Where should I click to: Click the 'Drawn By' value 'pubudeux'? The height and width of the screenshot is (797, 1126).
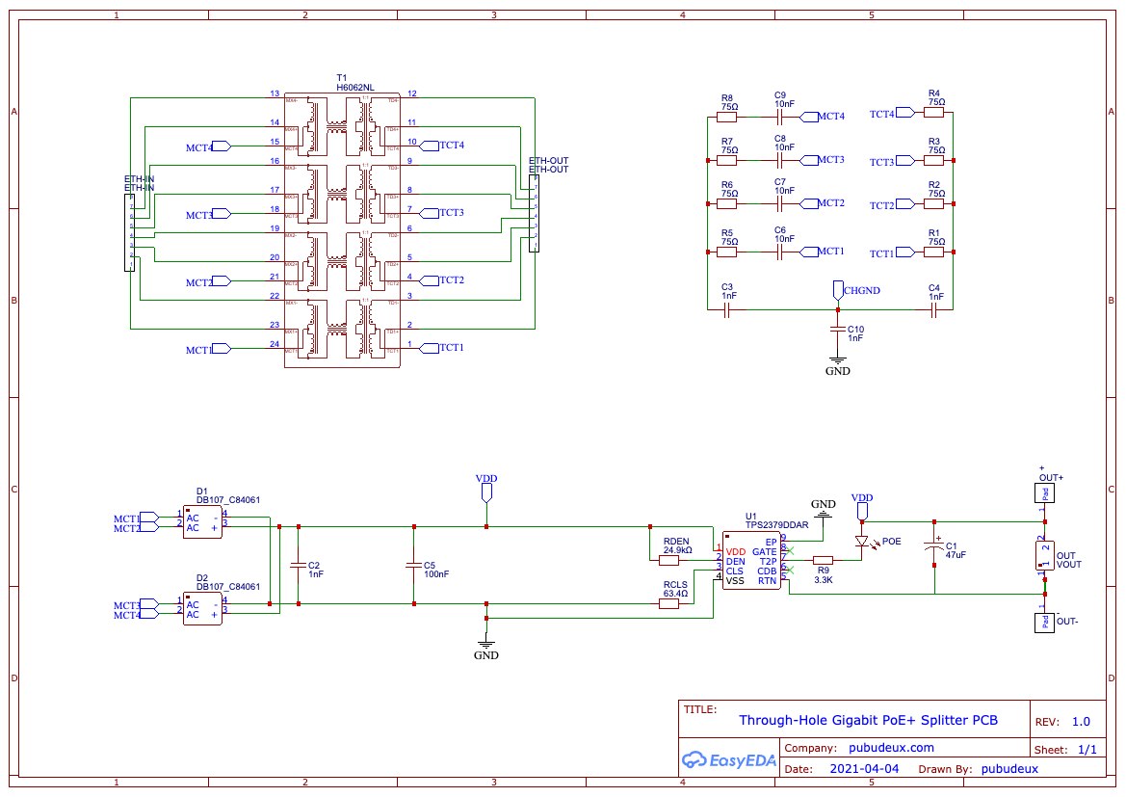tap(1009, 769)
